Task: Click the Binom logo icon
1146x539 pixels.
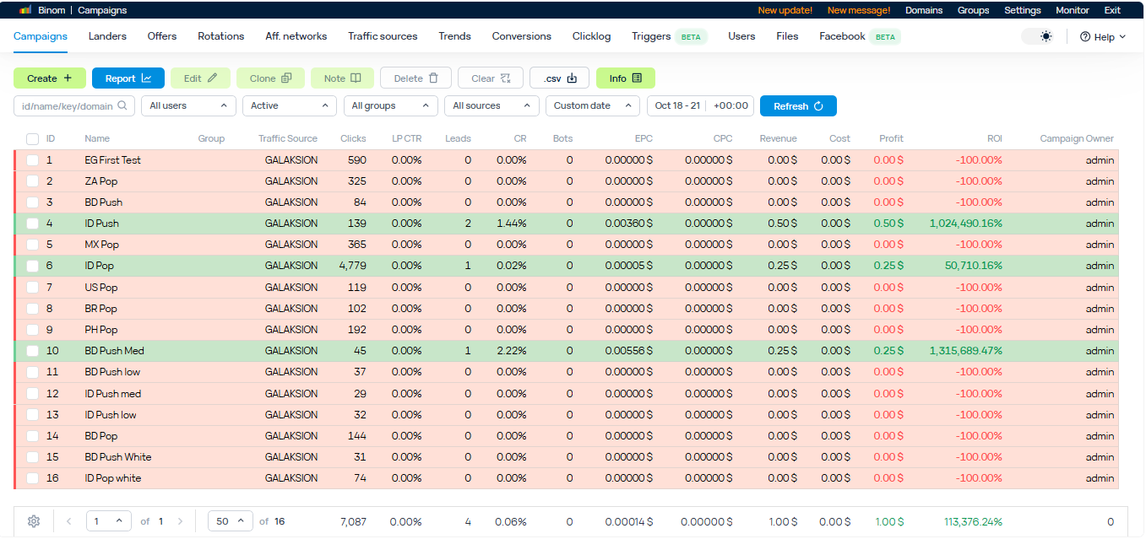Action: pyautogui.click(x=25, y=10)
